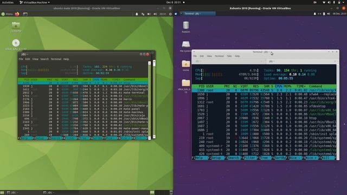Click F2 Setup in Xubuntu htop
Image resolution: width=347 pixels, height=195 pixels.
216,158
